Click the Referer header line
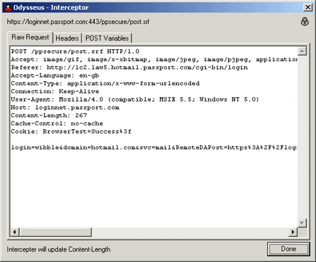 point(130,67)
